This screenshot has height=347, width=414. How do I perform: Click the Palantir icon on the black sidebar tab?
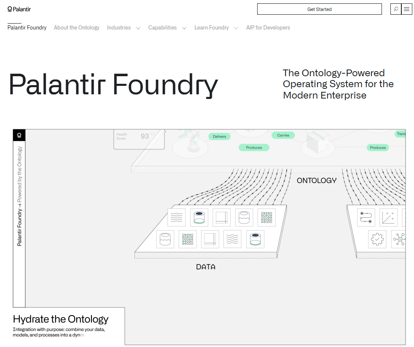click(x=19, y=135)
